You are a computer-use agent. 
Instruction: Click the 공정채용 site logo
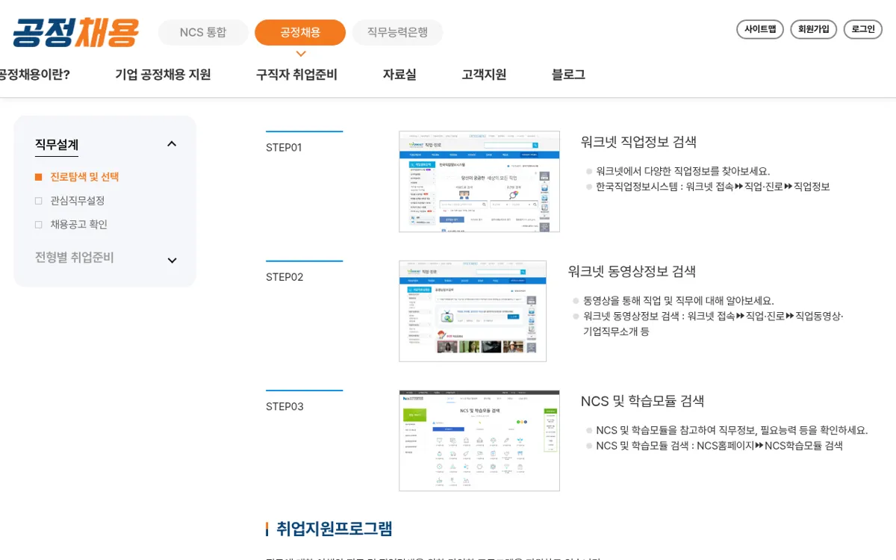coord(75,33)
